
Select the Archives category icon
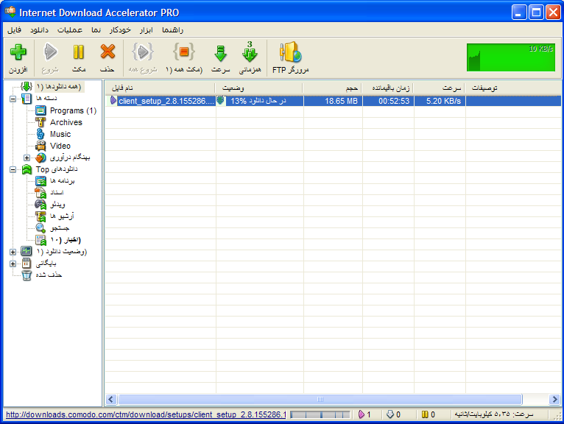(40, 122)
